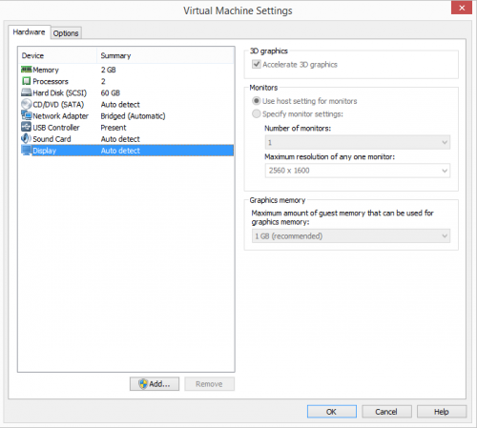Select Use host setting for monitors
Screen dimensions: 477x428
[x=257, y=101]
